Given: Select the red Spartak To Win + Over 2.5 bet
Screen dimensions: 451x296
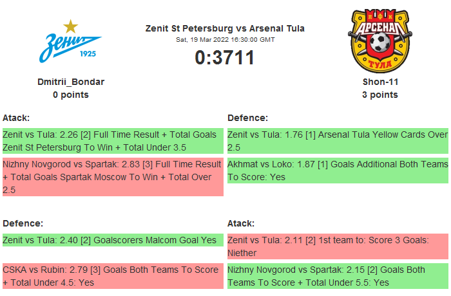Looking at the screenshot, I should [x=113, y=177].
